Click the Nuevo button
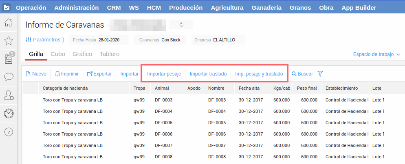 coord(36,74)
